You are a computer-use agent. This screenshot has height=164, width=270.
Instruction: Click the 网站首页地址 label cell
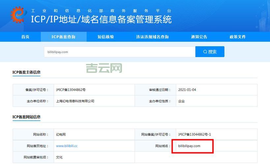tap(33, 146)
